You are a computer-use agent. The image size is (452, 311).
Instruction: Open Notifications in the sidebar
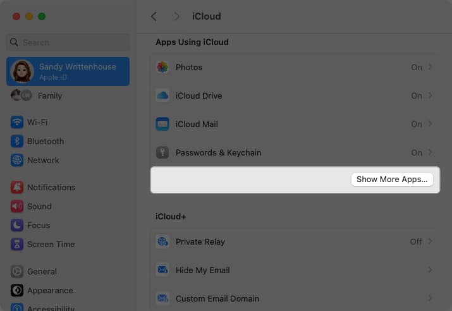pos(51,187)
